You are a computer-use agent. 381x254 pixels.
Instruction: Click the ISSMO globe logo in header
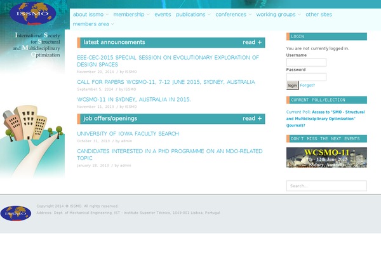pos(33,13)
